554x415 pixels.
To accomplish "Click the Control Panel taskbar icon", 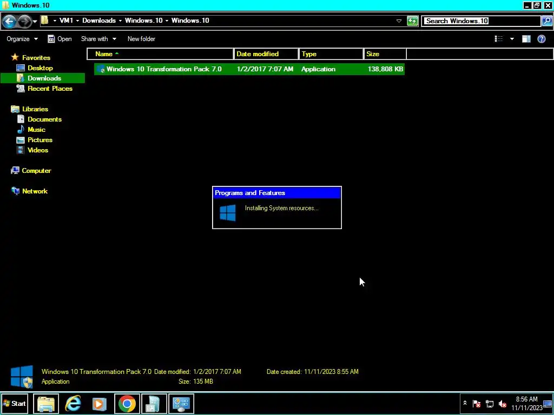I will pos(181,403).
